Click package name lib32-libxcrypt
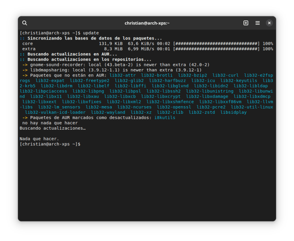This screenshot has width=294, height=241. (161, 97)
